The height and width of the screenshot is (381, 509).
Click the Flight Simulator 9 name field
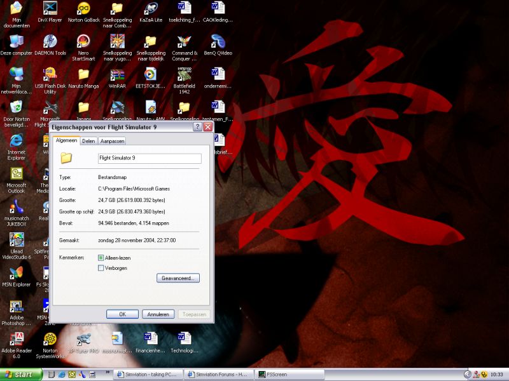tap(149, 158)
